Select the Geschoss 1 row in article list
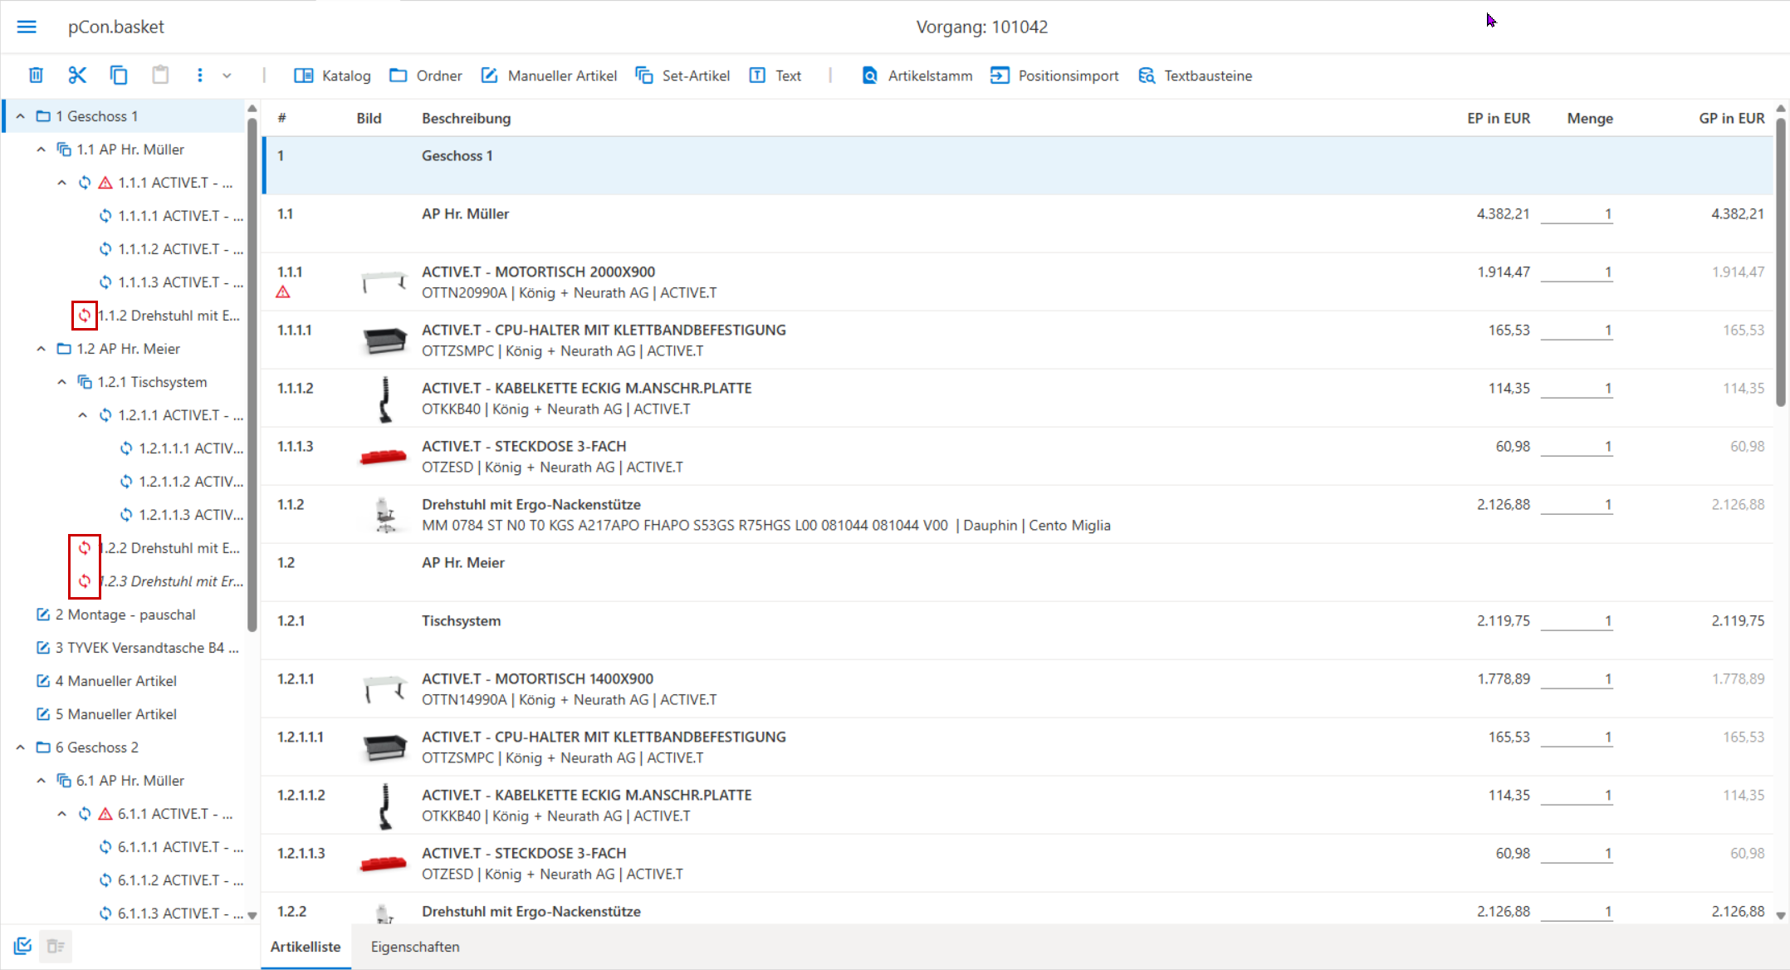The image size is (1790, 970). tap(1018, 165)
